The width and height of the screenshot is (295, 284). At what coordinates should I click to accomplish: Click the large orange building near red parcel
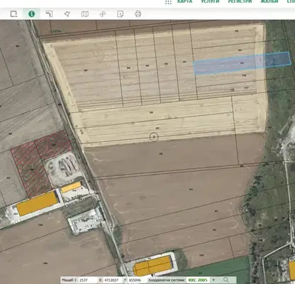37,203
